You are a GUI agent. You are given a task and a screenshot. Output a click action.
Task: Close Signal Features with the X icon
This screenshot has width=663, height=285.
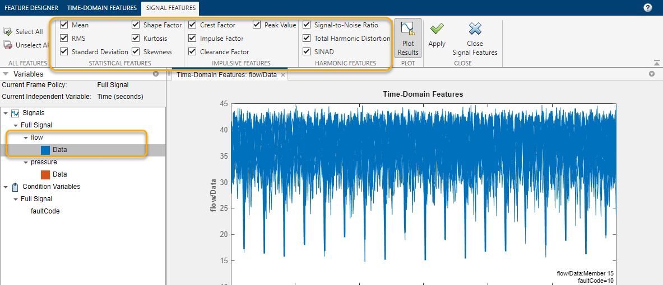(x=475, y=29)
